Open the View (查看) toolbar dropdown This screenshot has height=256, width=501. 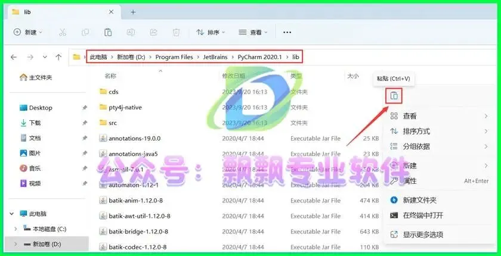click(x=253, y=32)
